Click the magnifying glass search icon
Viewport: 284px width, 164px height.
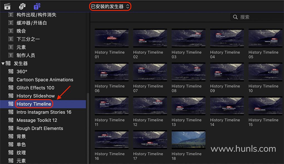[x=235, y=17]
